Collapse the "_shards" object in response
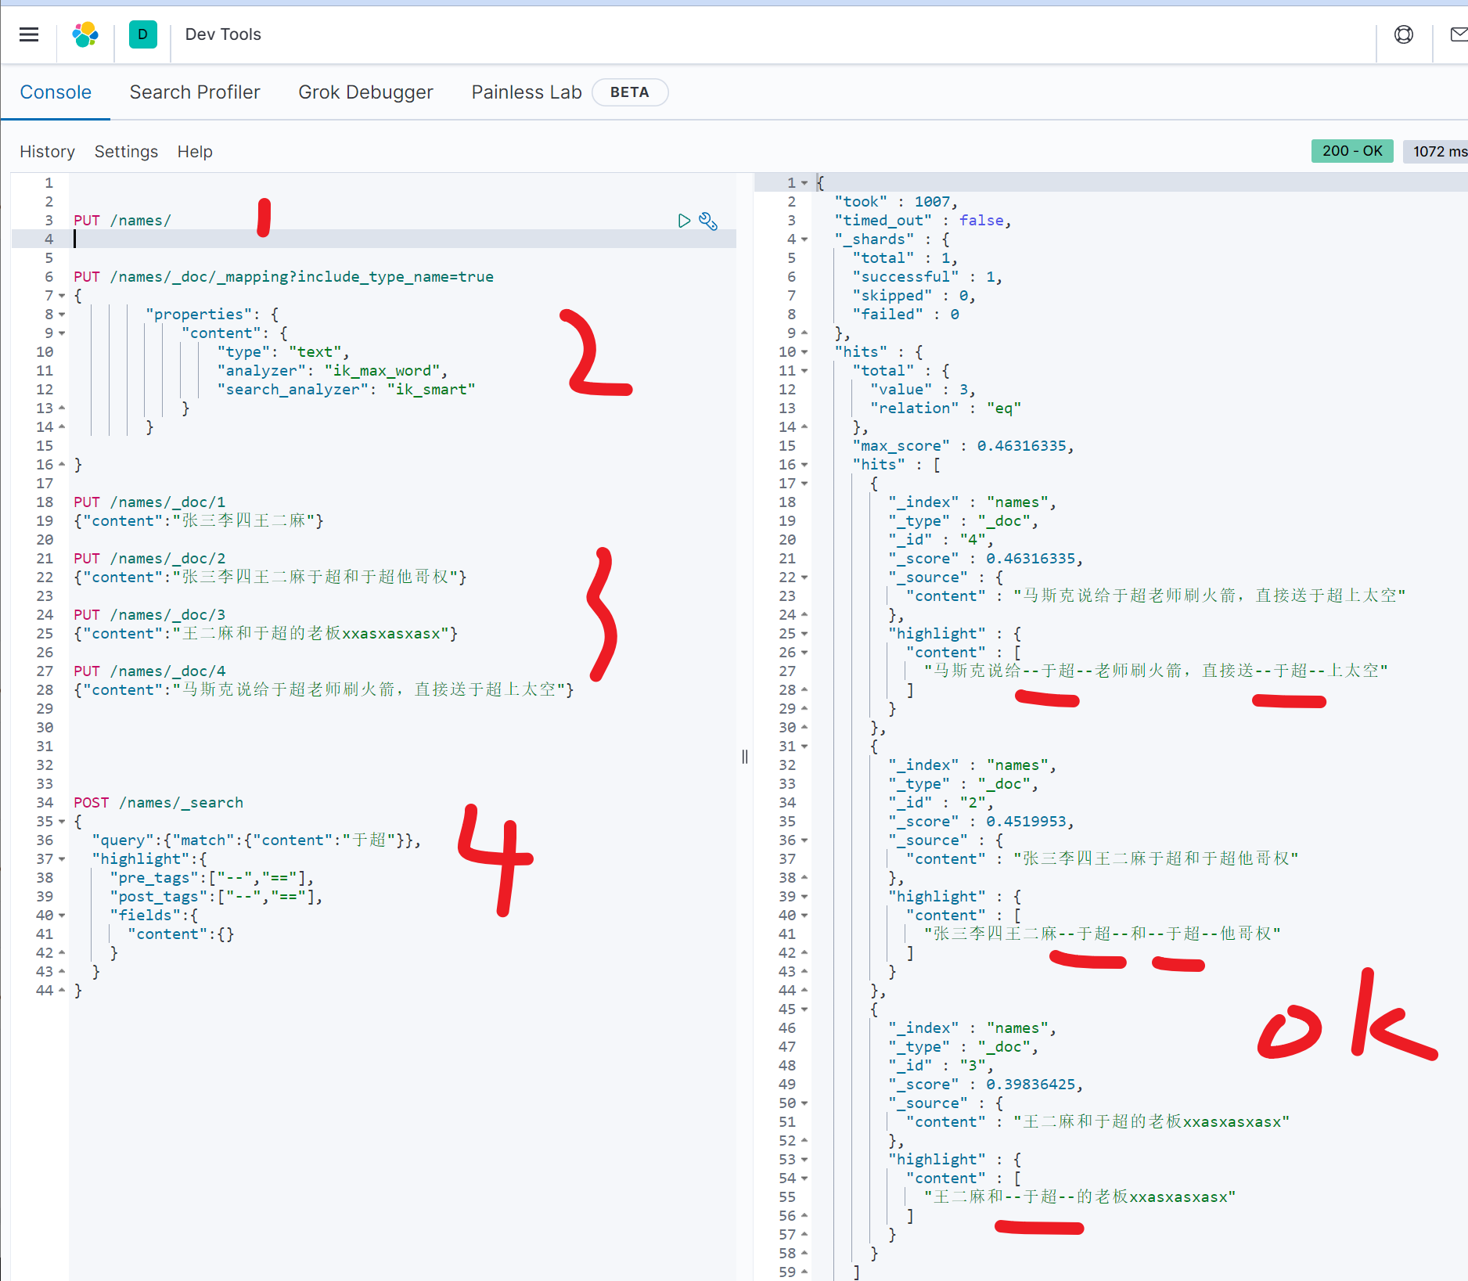This screenshot has height=1281, width=1468. 804,239
